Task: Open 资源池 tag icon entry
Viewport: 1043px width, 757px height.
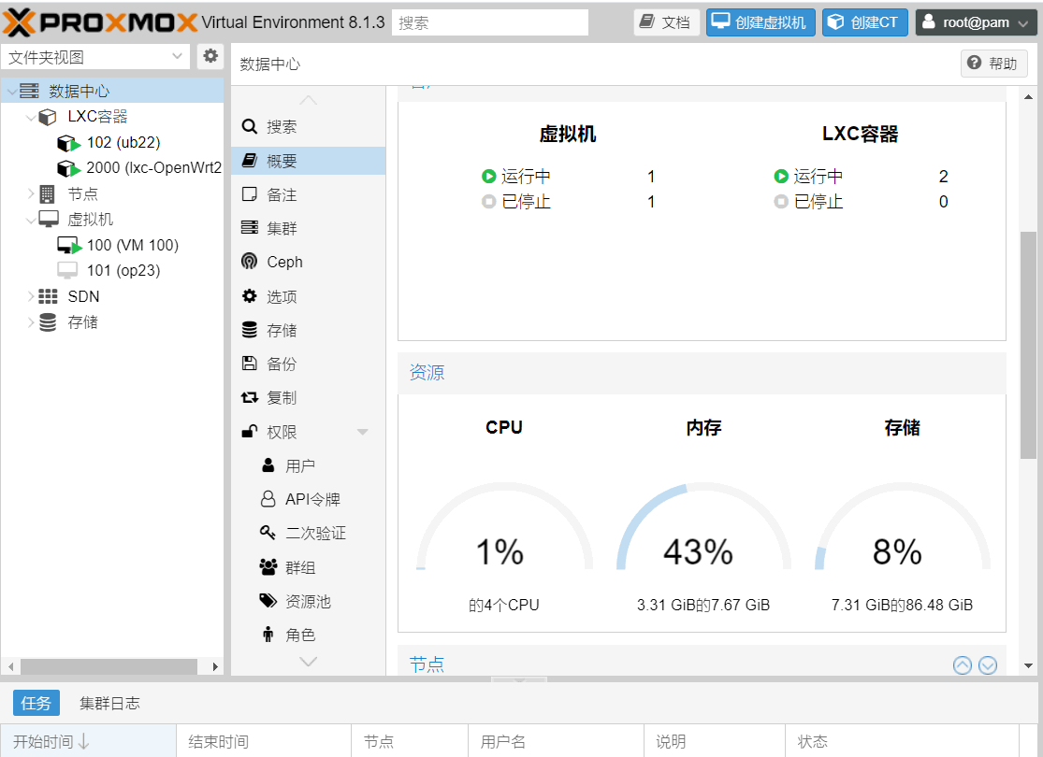Action: 268,601
